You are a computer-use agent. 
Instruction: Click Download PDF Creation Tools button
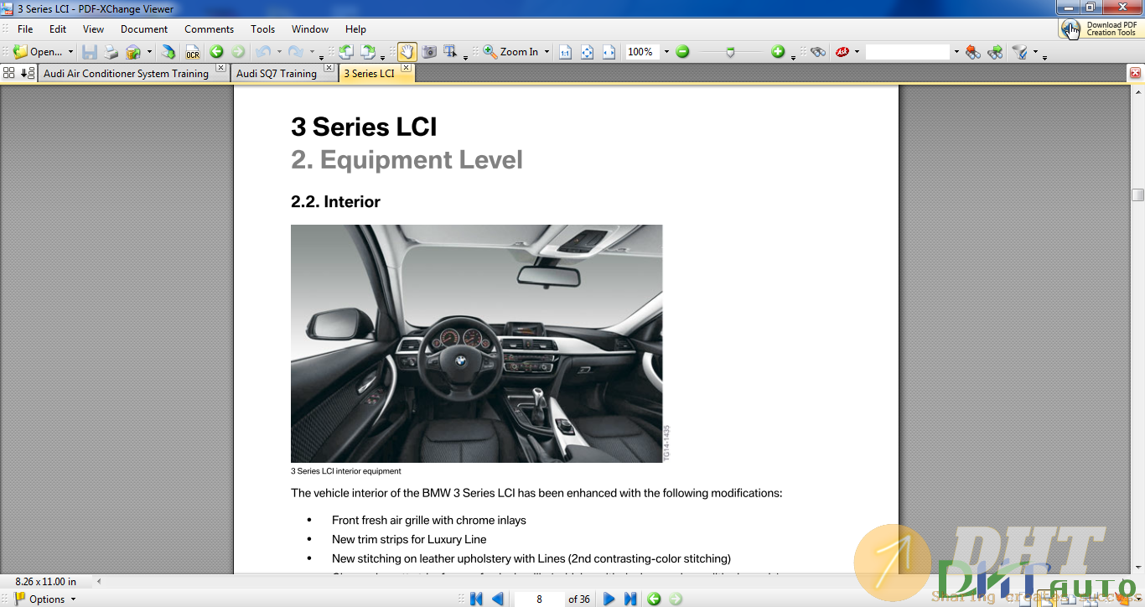pos(1101,29)
